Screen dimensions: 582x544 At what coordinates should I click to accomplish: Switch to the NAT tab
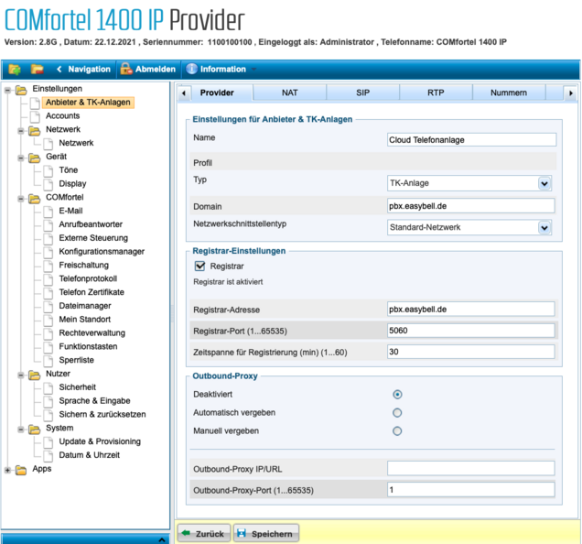[x=289, y=92]
